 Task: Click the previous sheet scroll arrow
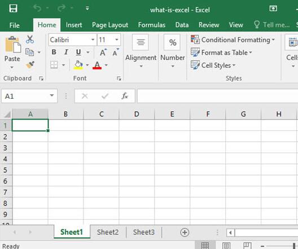15,232
